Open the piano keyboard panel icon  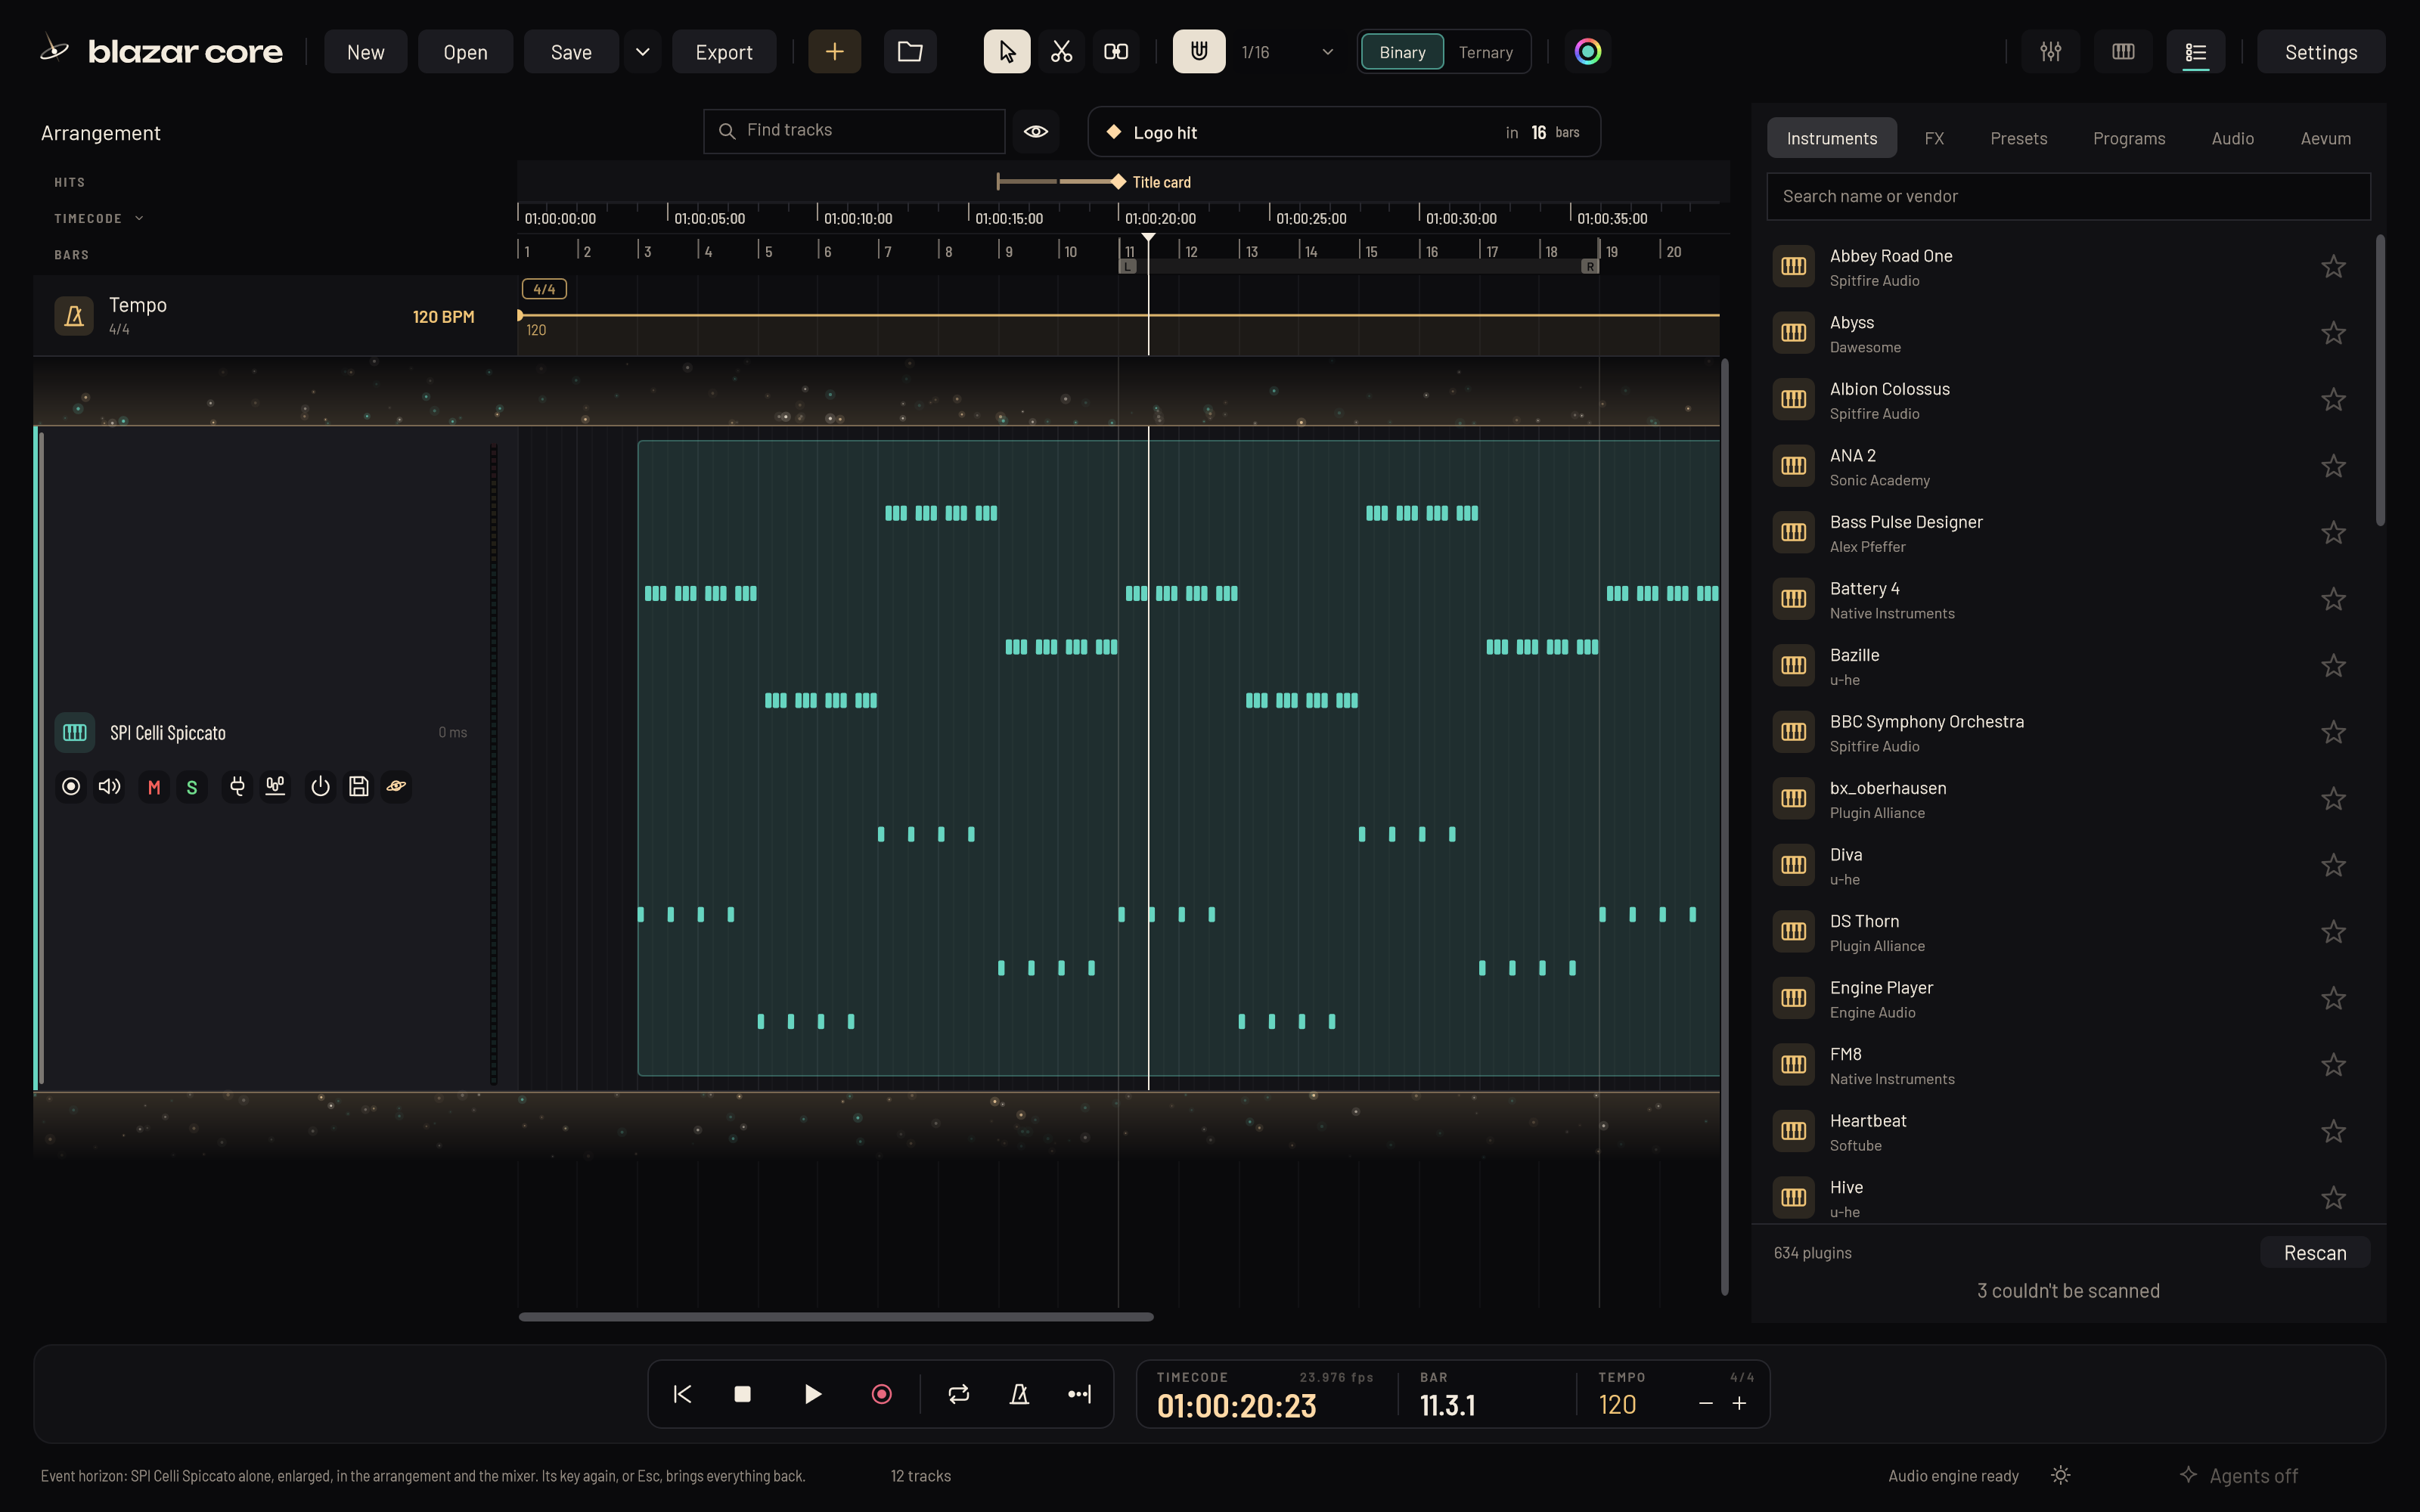tap(2123, 52)
